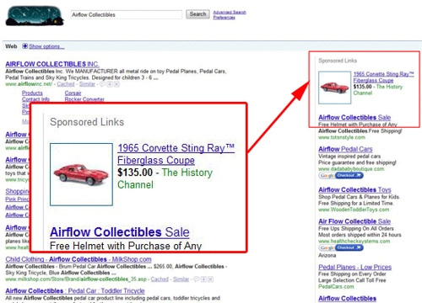Open the Cached copy of airflowinc.net result
The height and width of the screenshot is (303, 422).
(x=66, y=84)
